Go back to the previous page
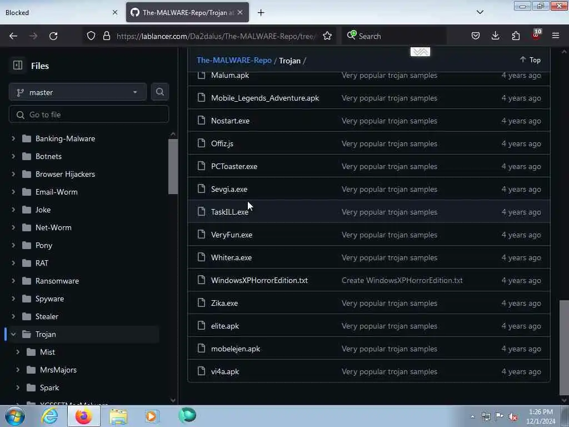This screenshot has height=427, width=569. pos(13,36)
